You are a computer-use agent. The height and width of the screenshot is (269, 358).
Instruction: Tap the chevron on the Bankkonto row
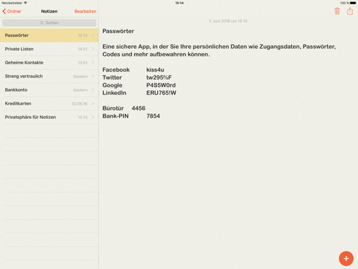(x=93, y=90)
